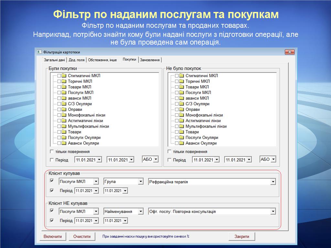The image size is (331, 248).
Task: Click folder icon of Товари МКЛ in Не було покупок
Action: pyautogui.click(x=181, y=87)
